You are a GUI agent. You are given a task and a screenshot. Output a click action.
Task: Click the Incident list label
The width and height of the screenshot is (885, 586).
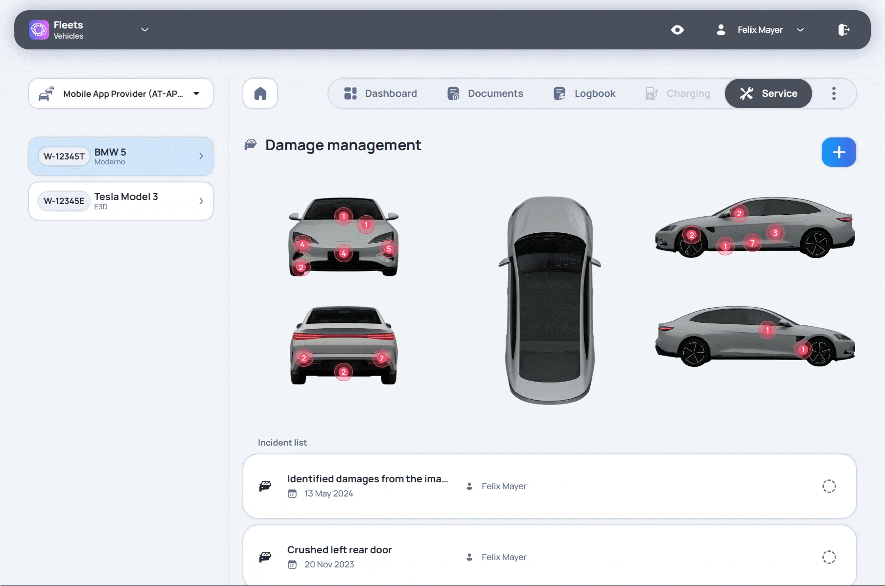click(x=282, y=443)
